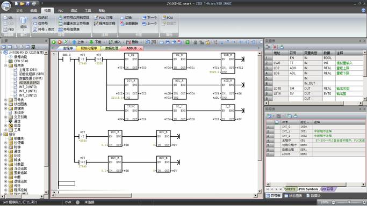Select ADSUB (SBR2) in project tree
367x206 pixels.
[x=29, y=83]
